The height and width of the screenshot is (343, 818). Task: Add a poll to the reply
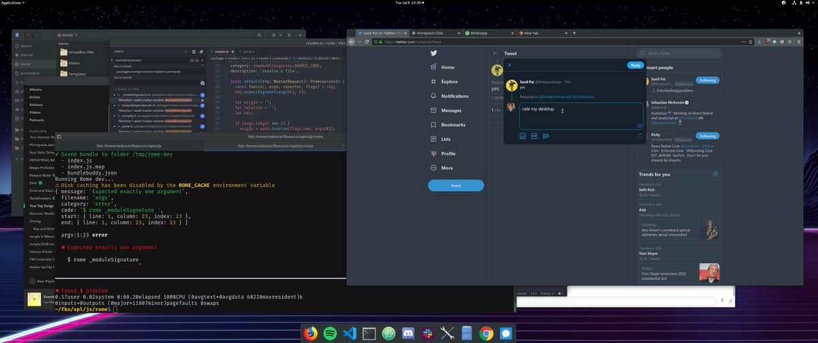tap(546, 136)
